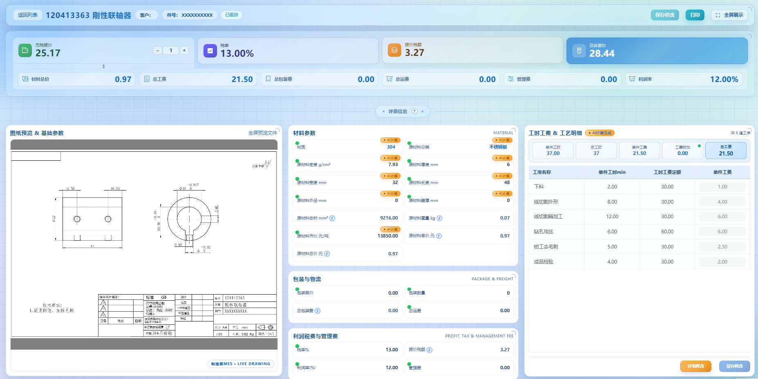758x379 pixels.
Task: Select the 单件工费 21.50 summary card
Action: 639,151
